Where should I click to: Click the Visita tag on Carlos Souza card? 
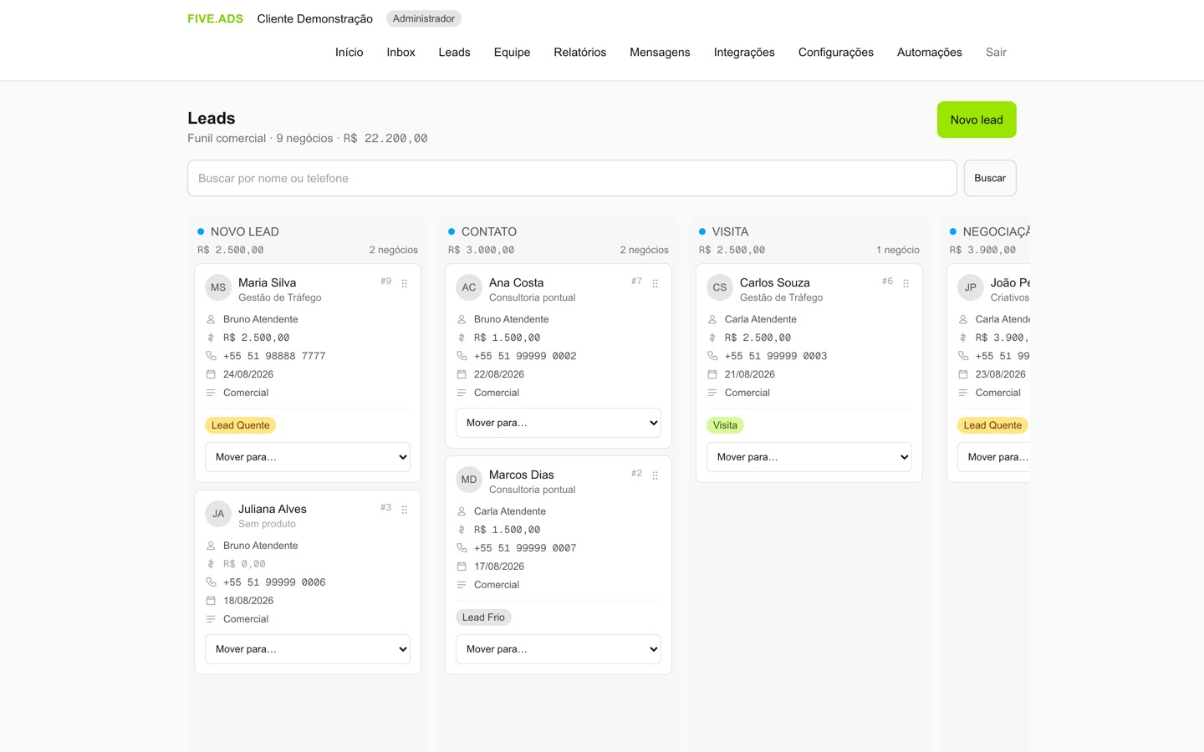725,425
